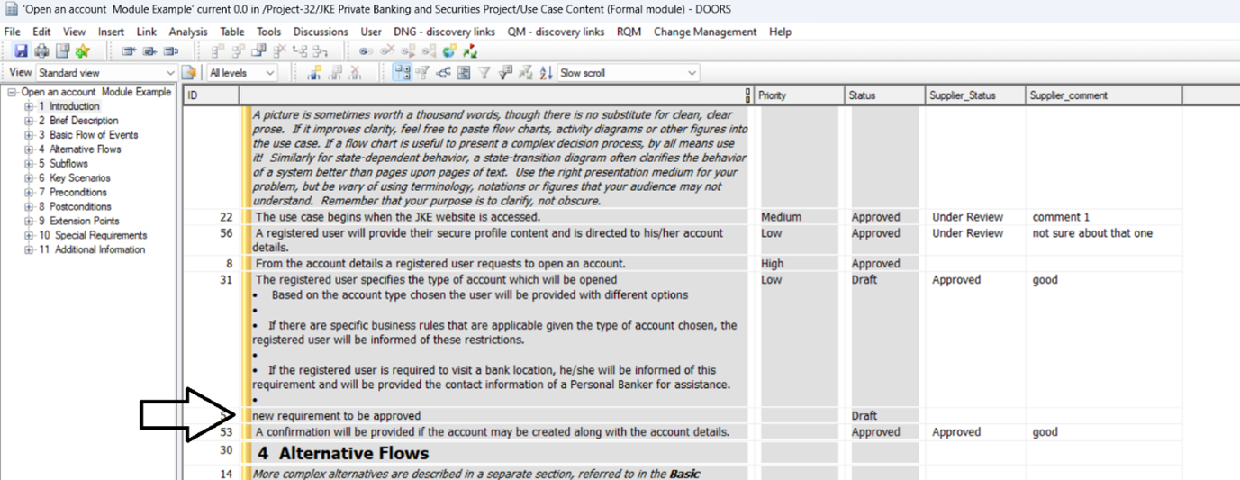Click the start link chain icon

[365, 51]
